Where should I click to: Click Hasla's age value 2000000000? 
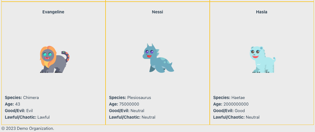click(236, 104)
